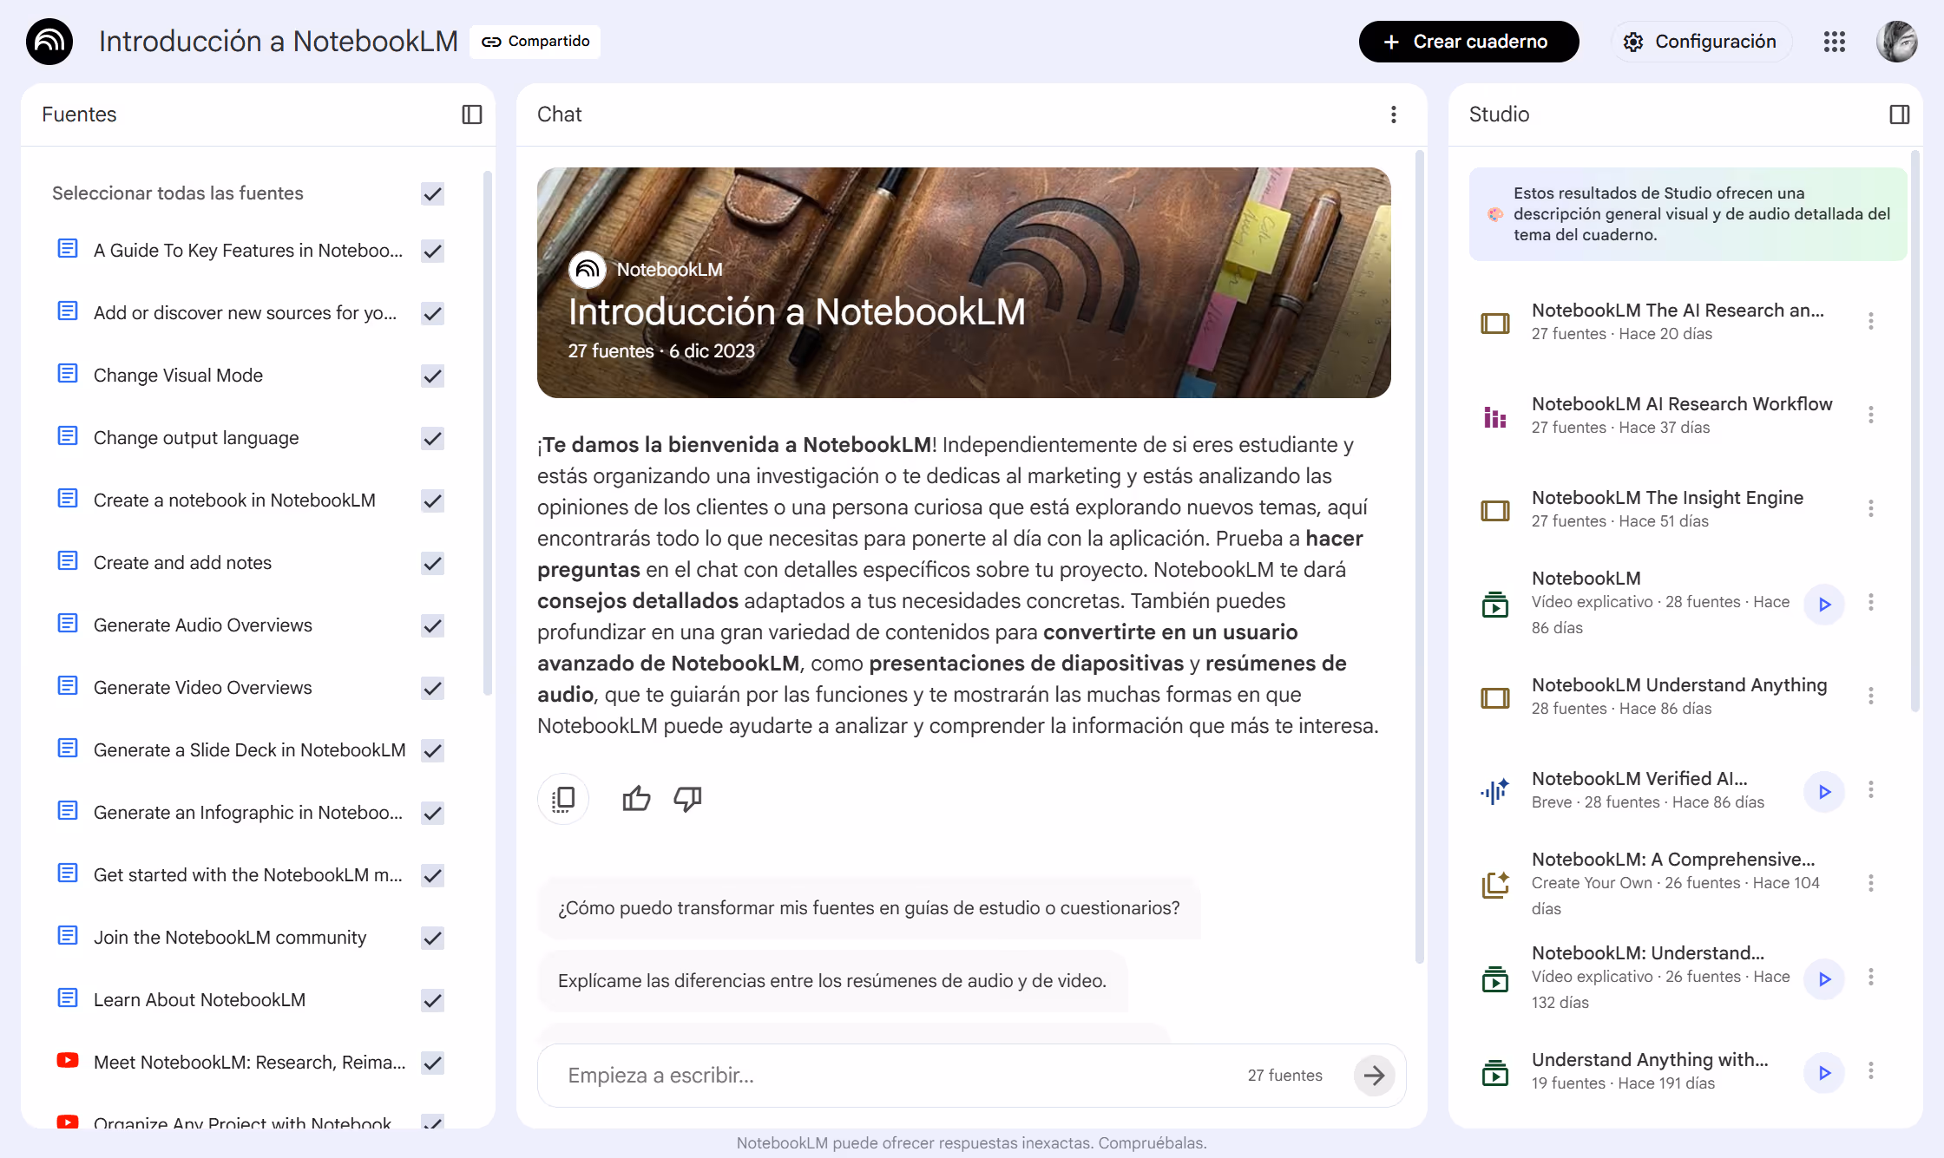The height and width of the screenshot is (1158, 1944).
Task: Uncheck Change output language source
Action: [x=432, y=439]
